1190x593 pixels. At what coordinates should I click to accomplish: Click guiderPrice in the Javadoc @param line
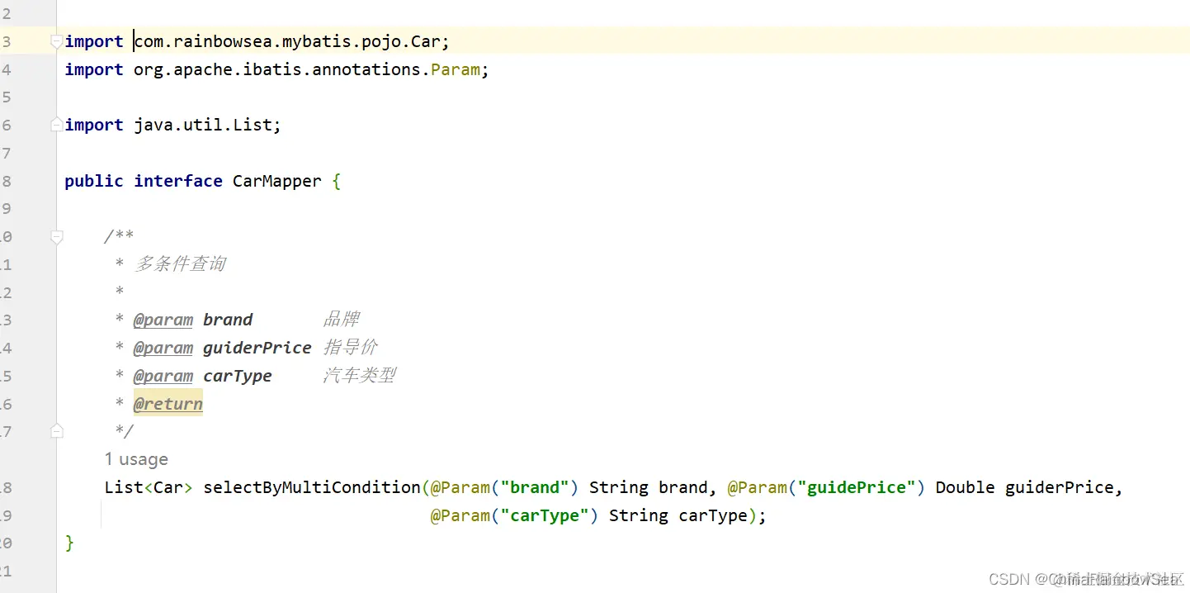(x=257, y=348)
